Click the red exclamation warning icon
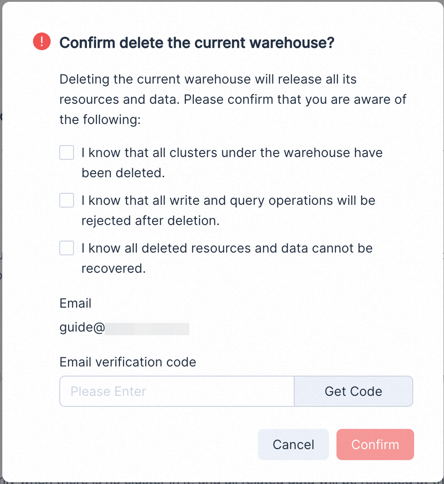The height and width of the screenshot is (484, 444). click(x=42, y=43)
